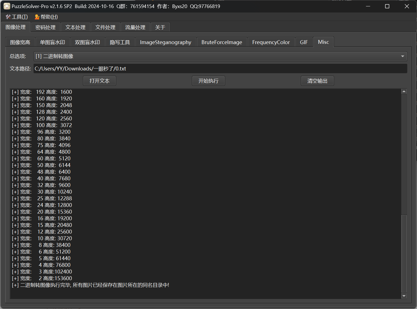The image size is (417, 309).
Task: Click output line 宽度 5 高度 61440
Action: 41,258
